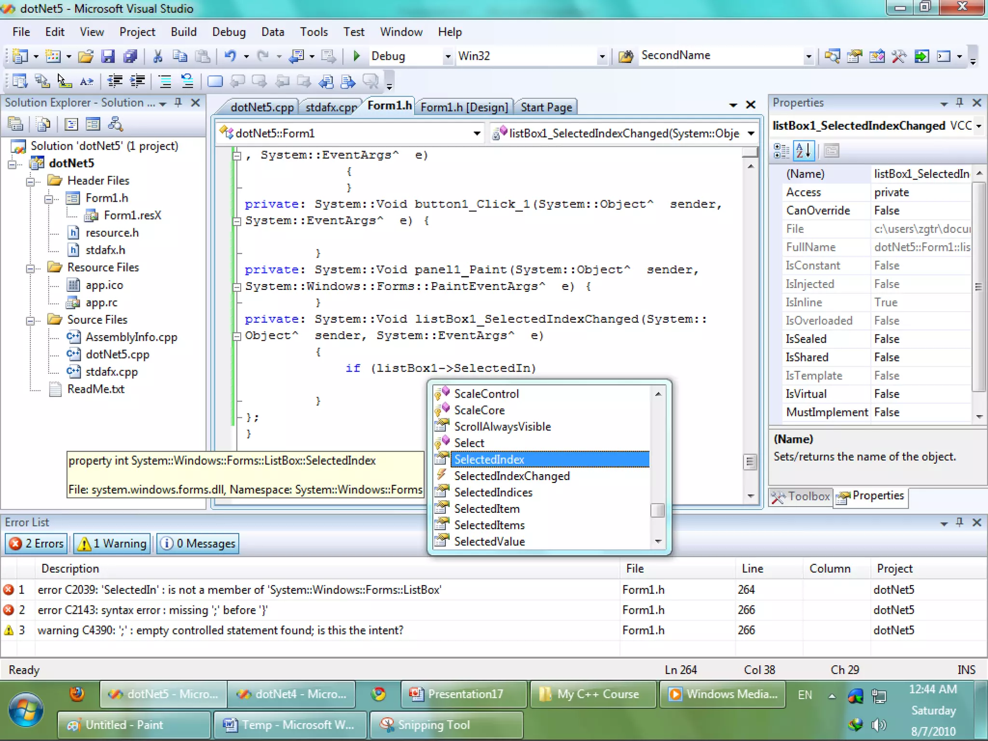Click the Categorized icon in Properties
This screenshot has height=741, width=988.
coord(781,151)
